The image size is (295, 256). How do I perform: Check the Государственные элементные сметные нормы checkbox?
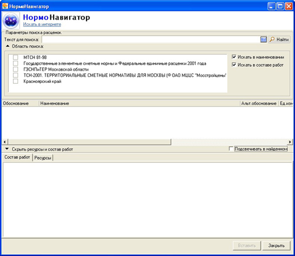16,63
